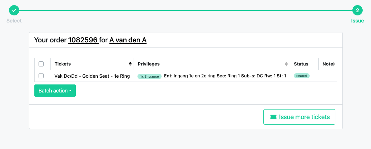The image size is (371, 149).
Task: Open customer A van den A link
Action: pyautogui.click(x=128, y=40)
